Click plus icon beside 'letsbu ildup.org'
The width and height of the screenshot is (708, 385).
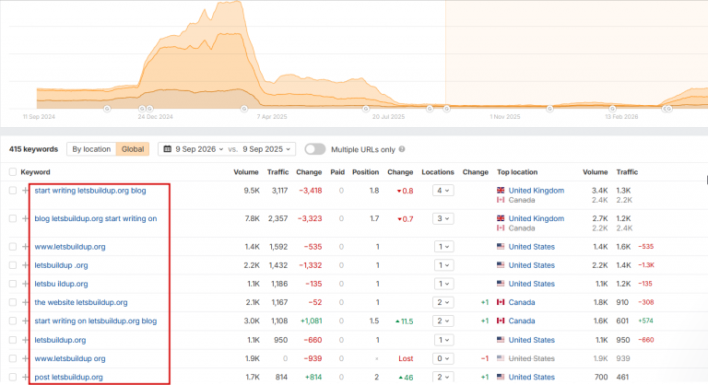(x=25, y=284)
